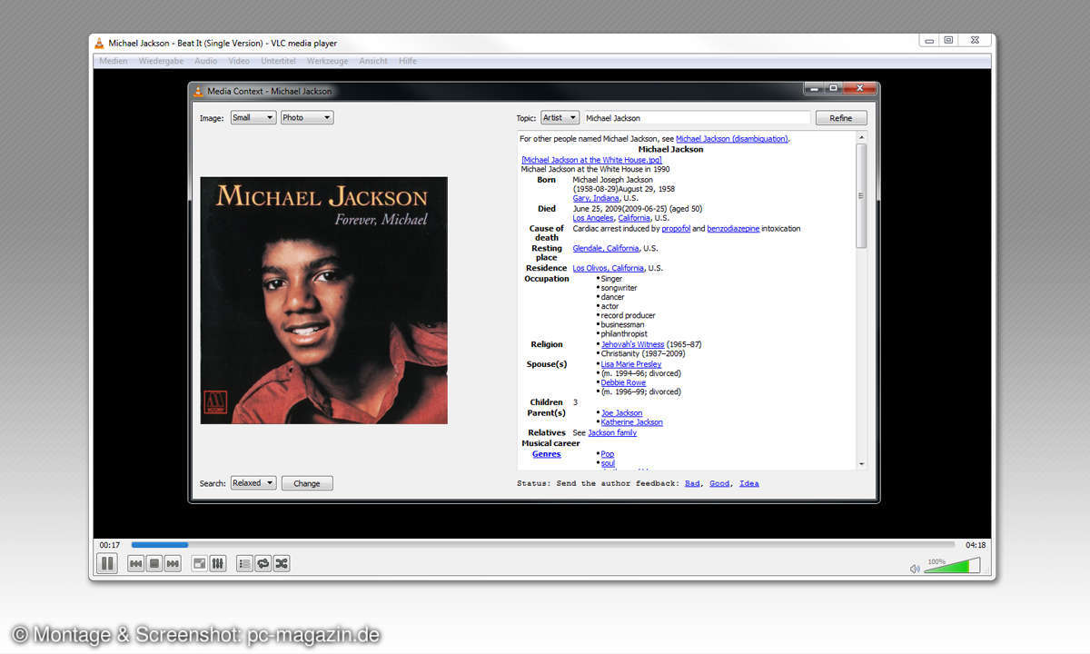Screen dimensions: 1090x654
Task: Follow the Debbie Rowe link
Action: pyautogui.click(x=623, y=383)
